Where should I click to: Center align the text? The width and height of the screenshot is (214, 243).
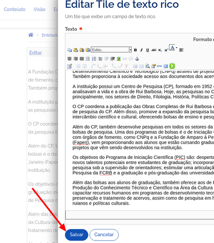(x=69, y=59)
